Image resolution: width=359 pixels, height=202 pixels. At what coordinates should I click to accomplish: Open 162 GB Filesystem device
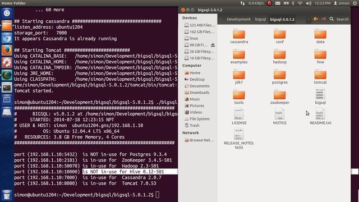click(200, 32)
